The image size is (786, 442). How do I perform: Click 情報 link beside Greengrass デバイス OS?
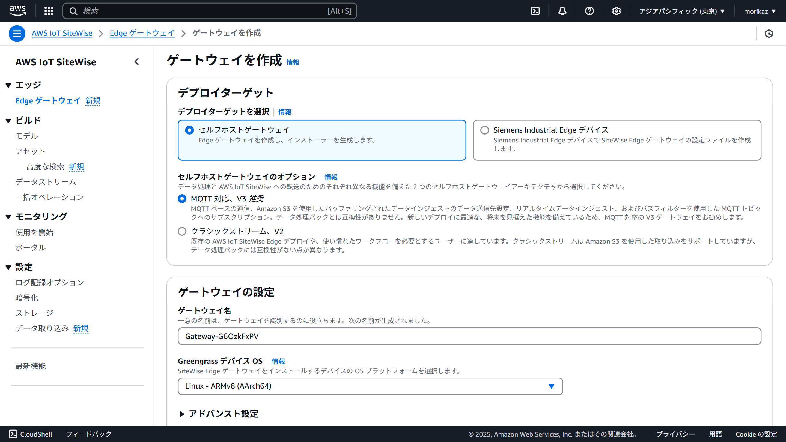[x=278, y=361]
